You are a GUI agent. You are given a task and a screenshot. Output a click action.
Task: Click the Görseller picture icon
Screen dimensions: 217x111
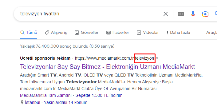[x=77, y=33]
